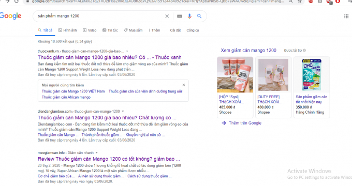The image size is (352, 186).
Task: Switch to the Mua sắm tab
Action: (134, 30)
